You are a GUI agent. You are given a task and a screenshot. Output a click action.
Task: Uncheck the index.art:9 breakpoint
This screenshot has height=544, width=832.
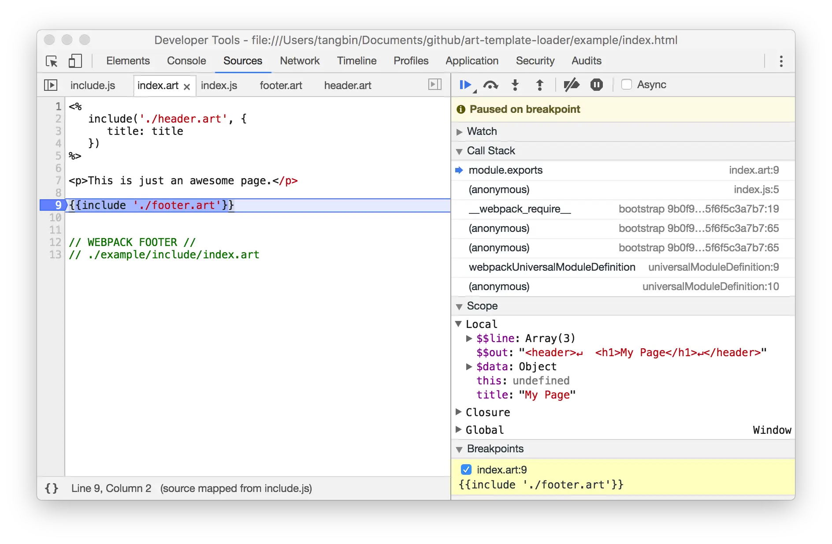pos(466,469)
